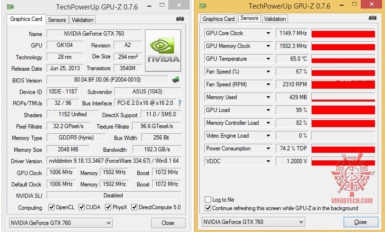Toggle the OpenCL checkbox
This screenshot has width=385, height=232.
click(x=51, y=207)
